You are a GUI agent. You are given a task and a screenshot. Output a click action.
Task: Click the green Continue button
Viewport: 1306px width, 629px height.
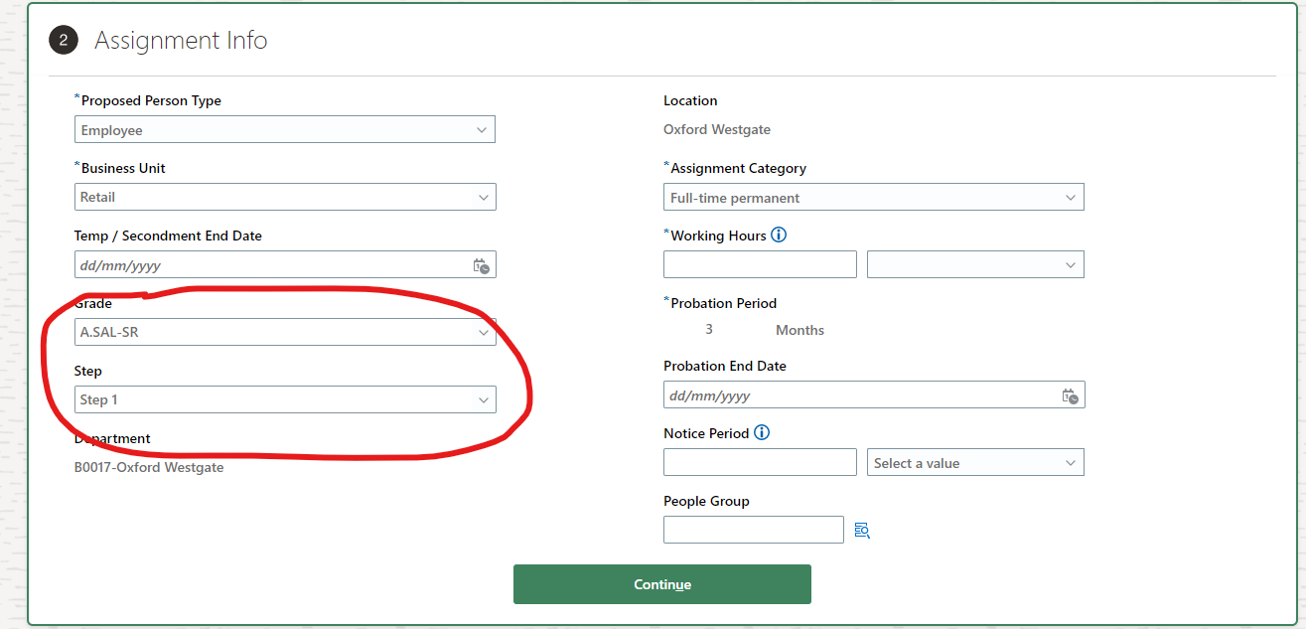(x=662, y=584)
